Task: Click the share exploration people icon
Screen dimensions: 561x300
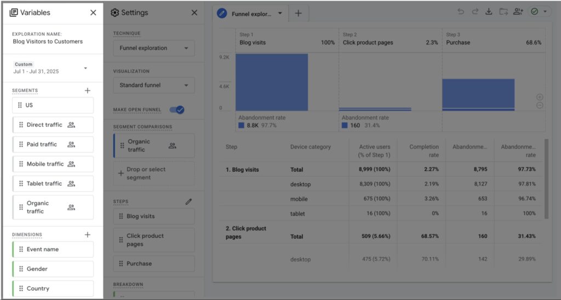Action: 518,12
